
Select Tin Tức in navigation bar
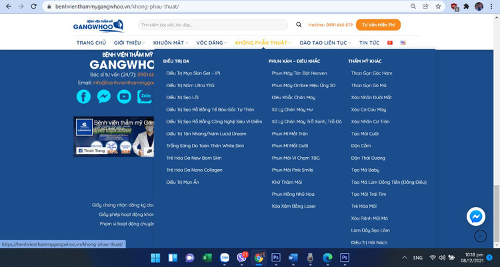coord(369,43)
